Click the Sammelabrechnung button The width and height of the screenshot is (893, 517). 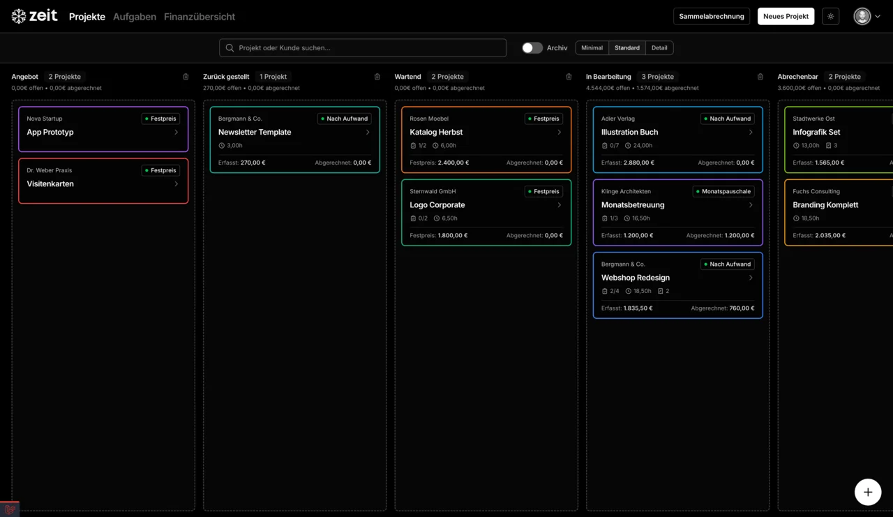click(x=712, y=16)
